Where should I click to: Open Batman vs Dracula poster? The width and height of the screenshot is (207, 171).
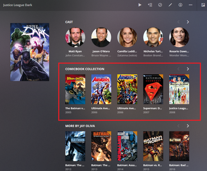(75, 89)
